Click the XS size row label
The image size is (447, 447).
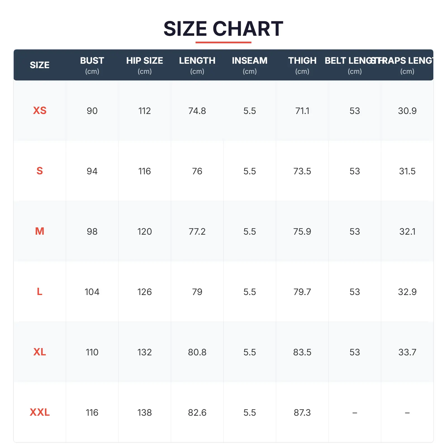pyautogui.click(x=40, y=111)
